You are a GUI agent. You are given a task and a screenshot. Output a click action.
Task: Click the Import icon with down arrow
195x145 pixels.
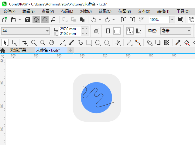[x=124, y=20]
